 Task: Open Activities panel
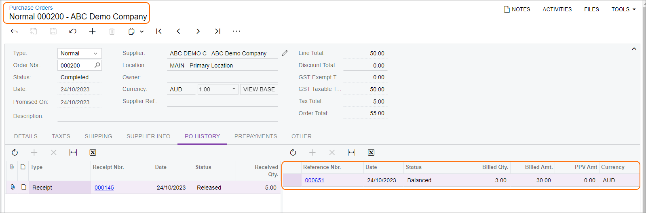557,9
